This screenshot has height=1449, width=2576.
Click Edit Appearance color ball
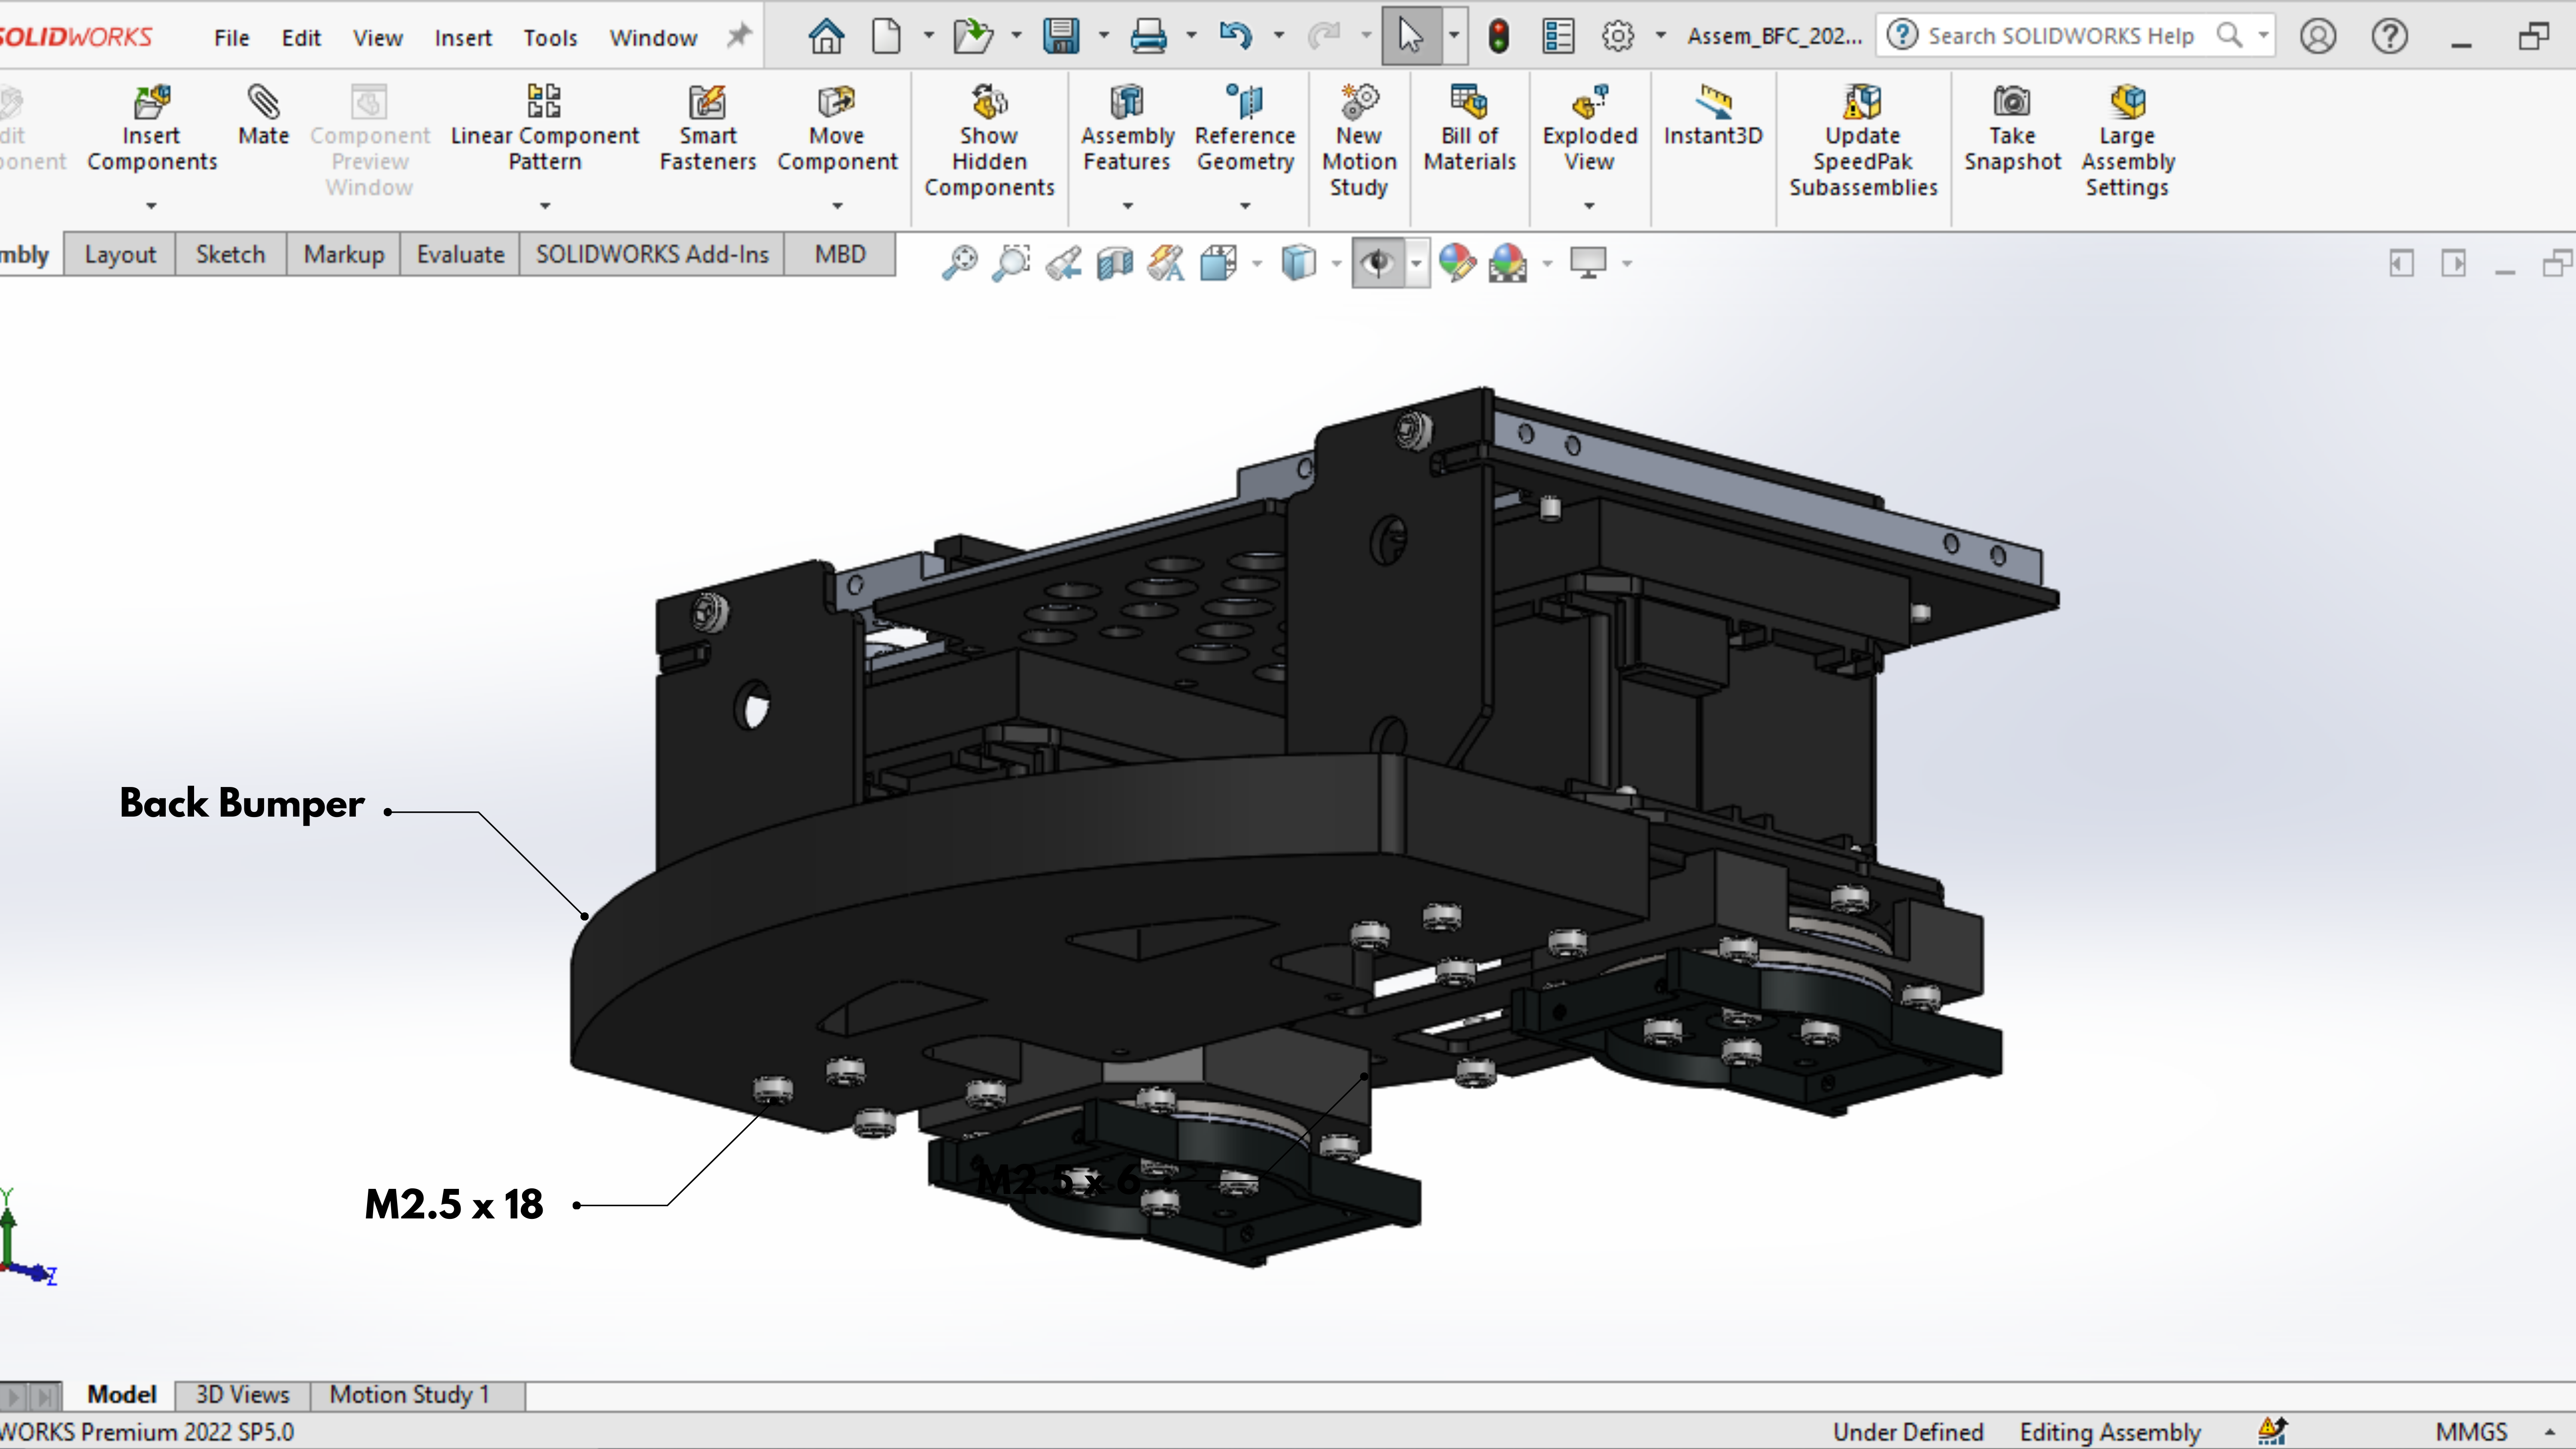pos(1457,263)
